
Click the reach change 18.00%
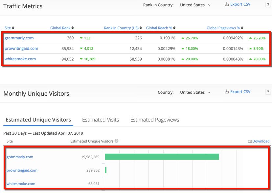(192, 48)
